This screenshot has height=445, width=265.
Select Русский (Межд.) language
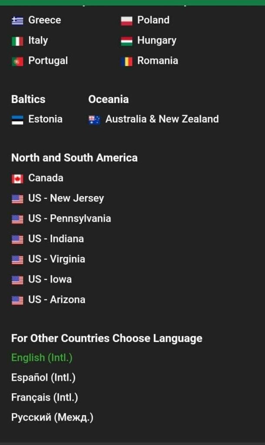52,418
